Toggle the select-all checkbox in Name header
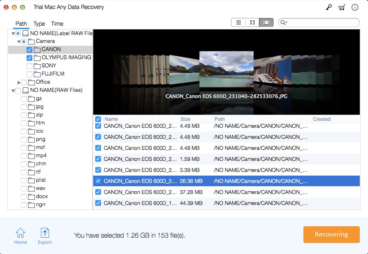368x254 pixels. 98,119
